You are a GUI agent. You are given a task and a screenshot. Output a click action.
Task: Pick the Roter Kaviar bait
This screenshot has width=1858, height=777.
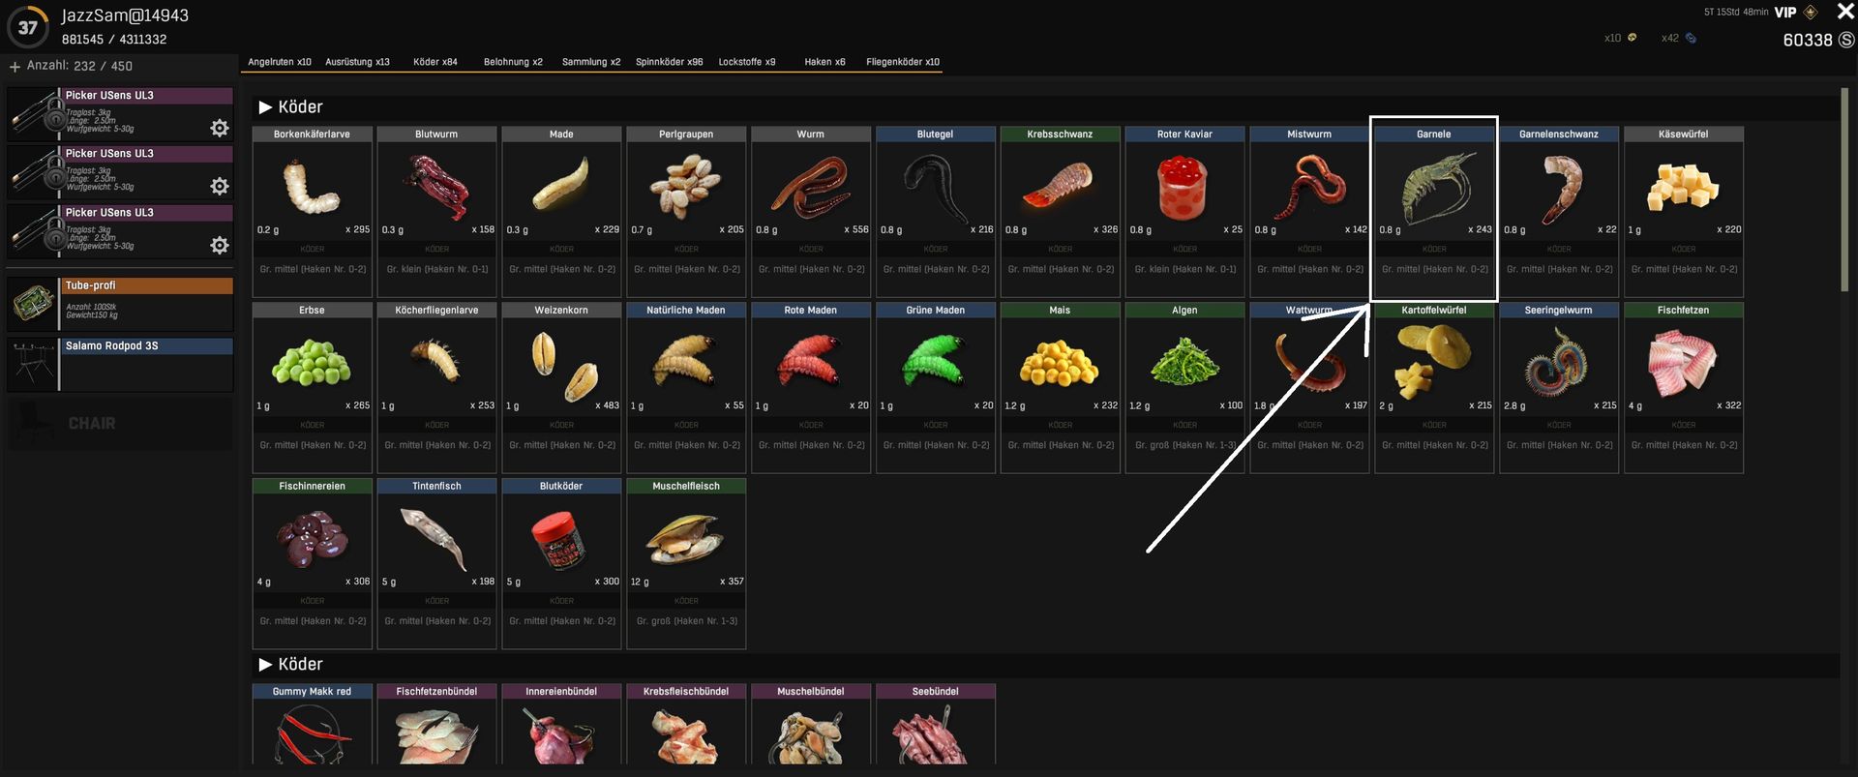click(1184, 211)
